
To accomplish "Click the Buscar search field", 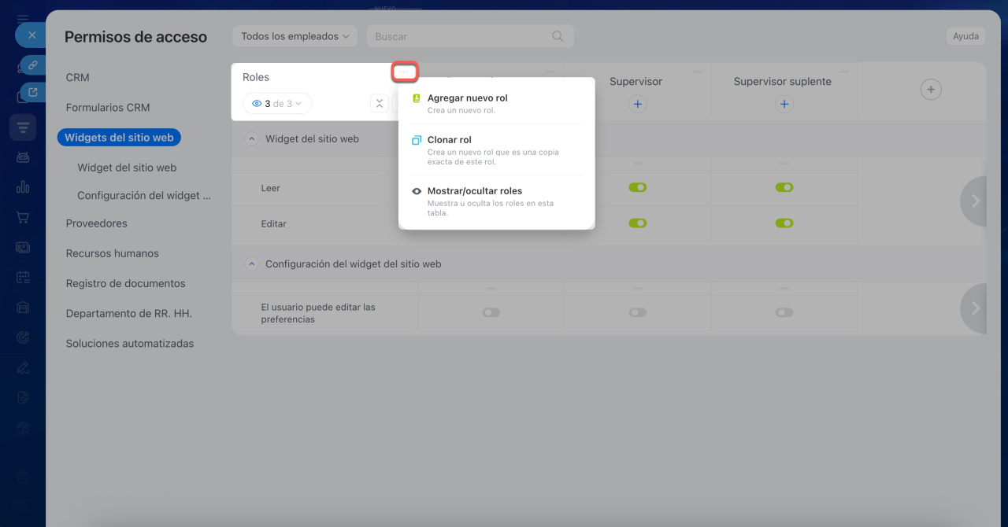I will pyautogui.click(x=459, y=36).
